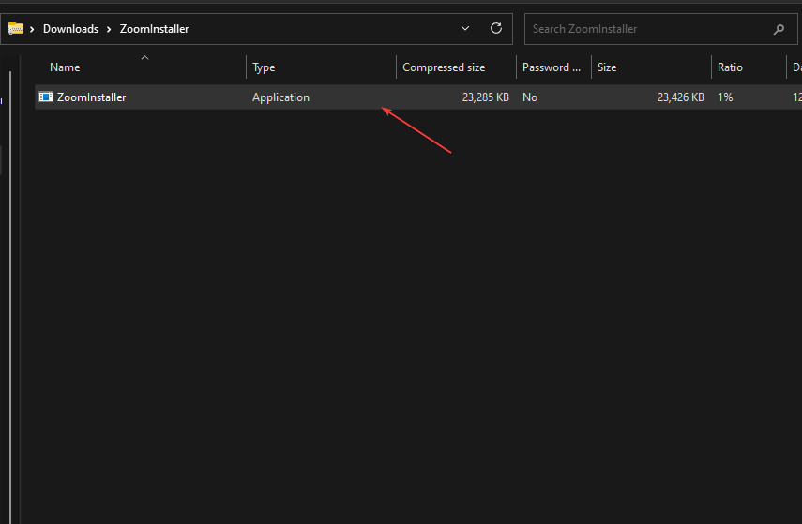Focus the Search ZoomInstaller field
This screenshot has height=524, width=802.
coord(661,29)
